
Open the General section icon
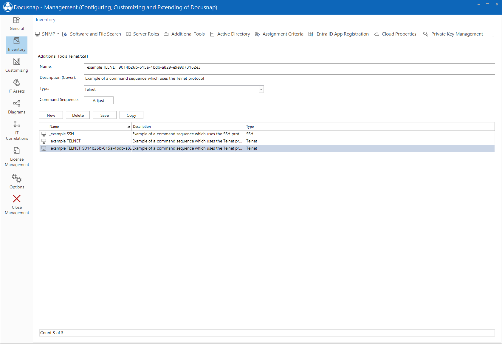tap(17, 20)
